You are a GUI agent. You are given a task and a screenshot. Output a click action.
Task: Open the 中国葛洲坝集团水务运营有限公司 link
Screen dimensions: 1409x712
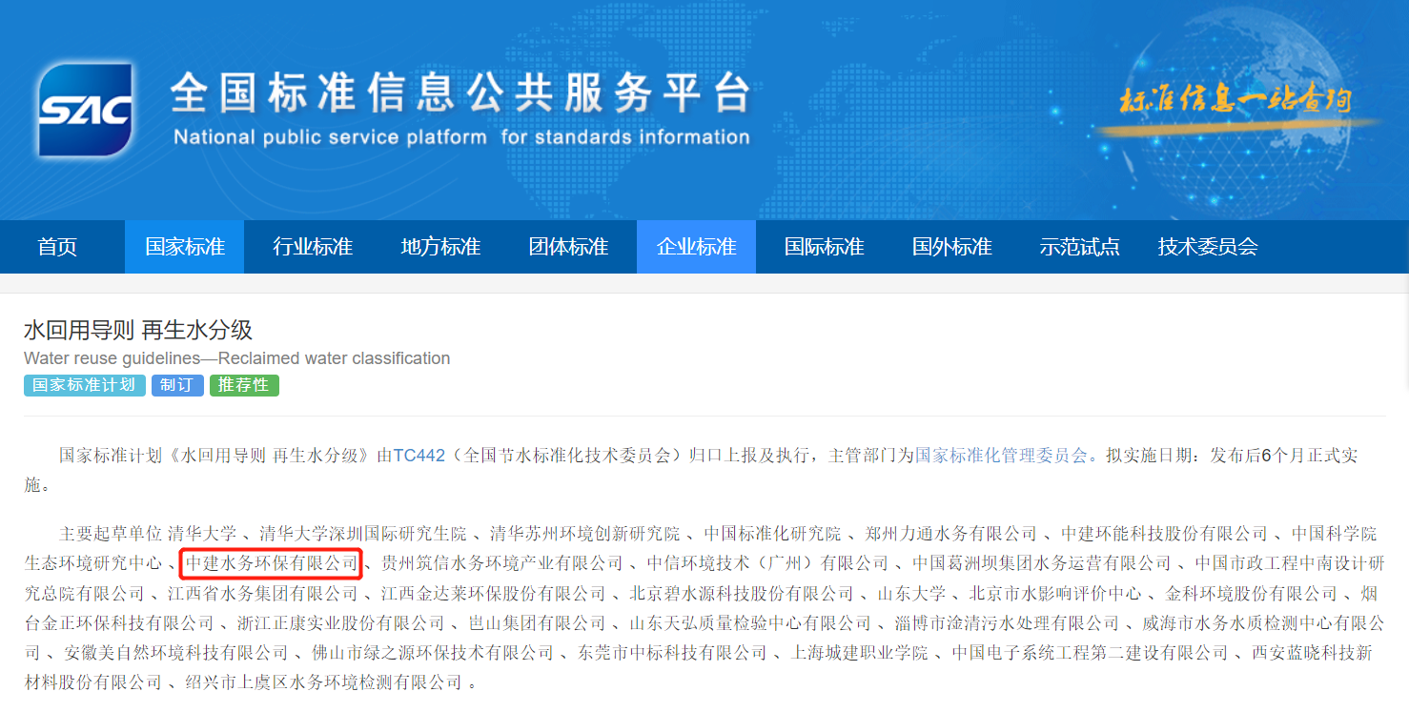click(1042, 563)
